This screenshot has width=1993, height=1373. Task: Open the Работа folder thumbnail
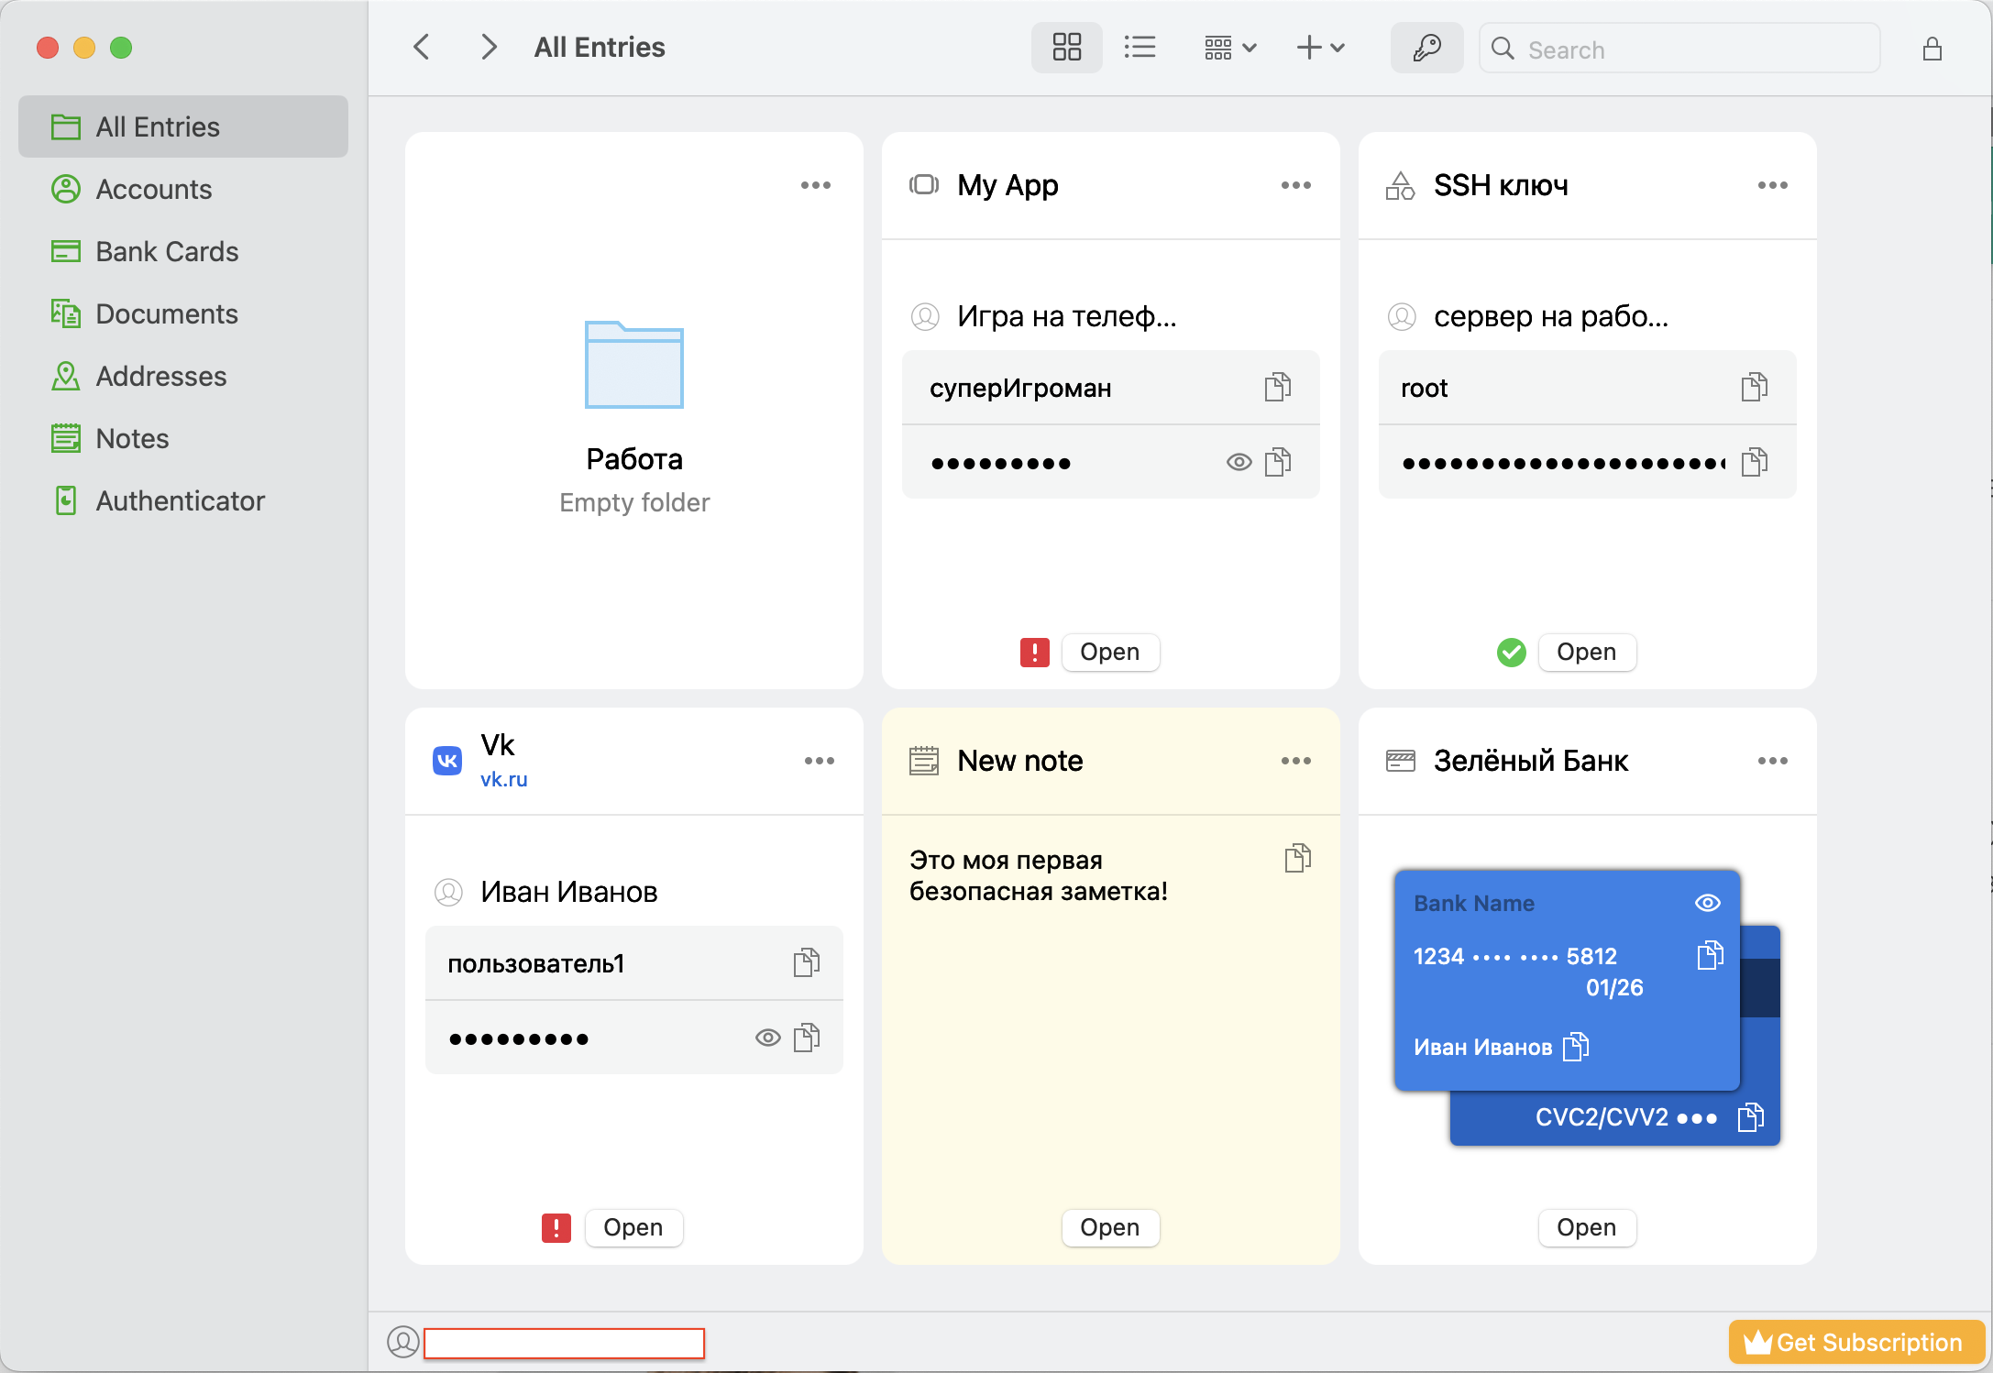click(634, 365)
